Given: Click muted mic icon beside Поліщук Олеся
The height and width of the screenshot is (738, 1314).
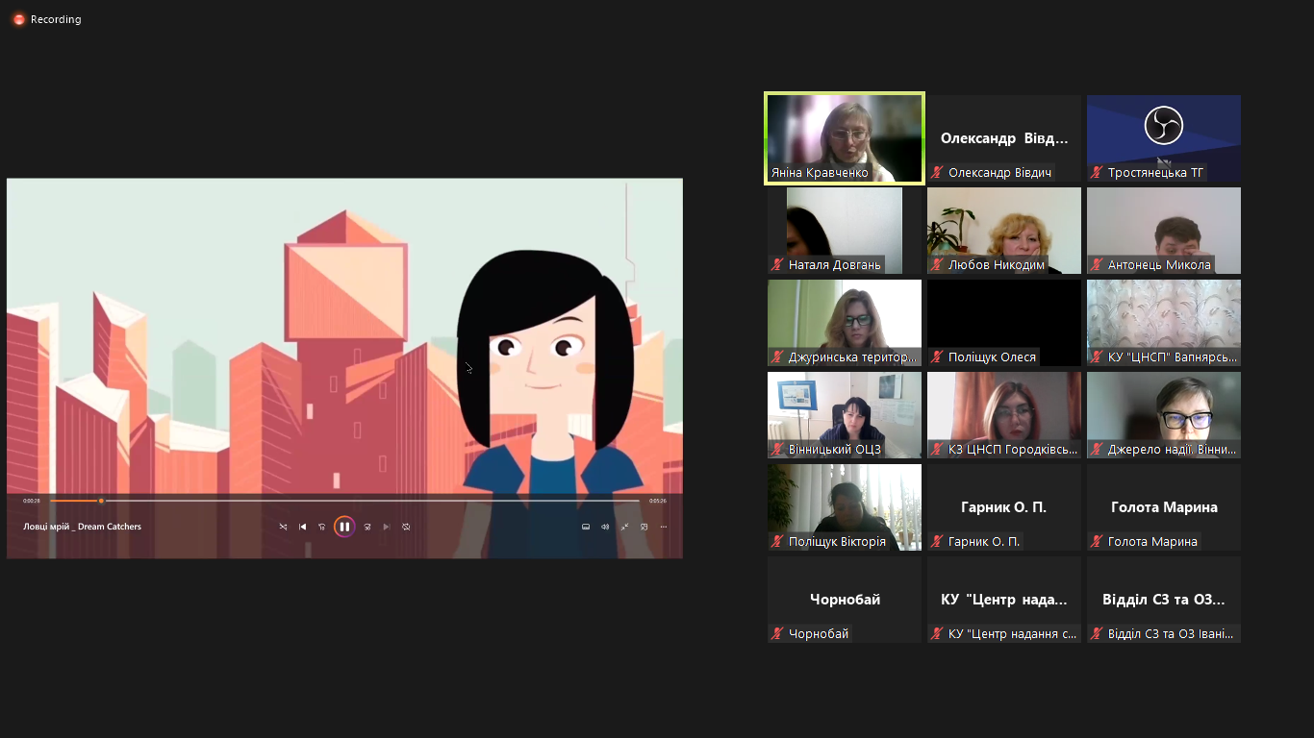Looking at the screenshot, I should (937, 357).
